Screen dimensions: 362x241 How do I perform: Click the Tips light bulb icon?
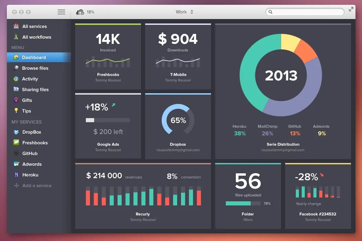[x=16, y=110]
